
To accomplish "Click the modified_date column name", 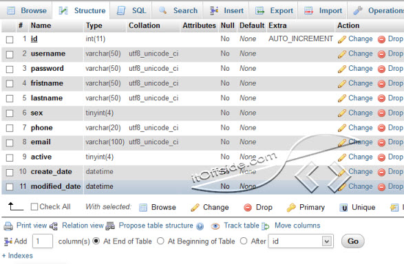I will point(56,186).
